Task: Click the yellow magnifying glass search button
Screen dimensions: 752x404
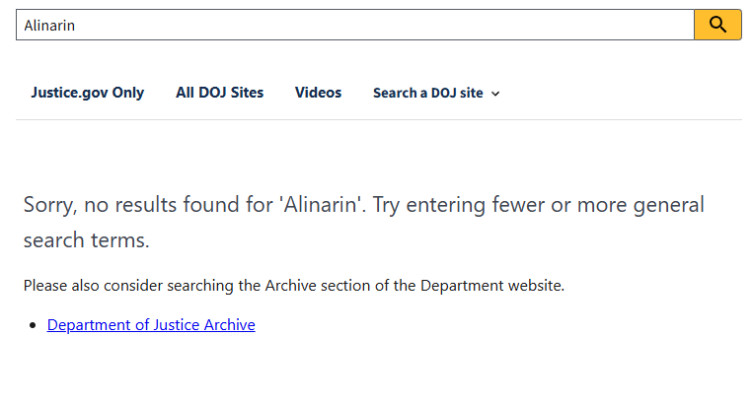Action: click(x=717, y=25)
